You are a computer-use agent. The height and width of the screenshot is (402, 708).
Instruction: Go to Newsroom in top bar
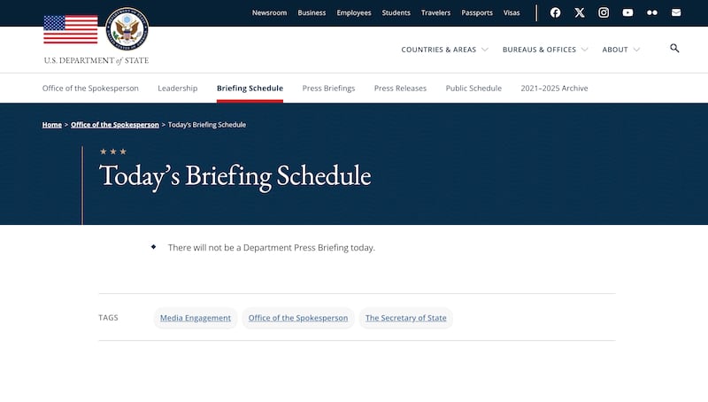point(269,12)
